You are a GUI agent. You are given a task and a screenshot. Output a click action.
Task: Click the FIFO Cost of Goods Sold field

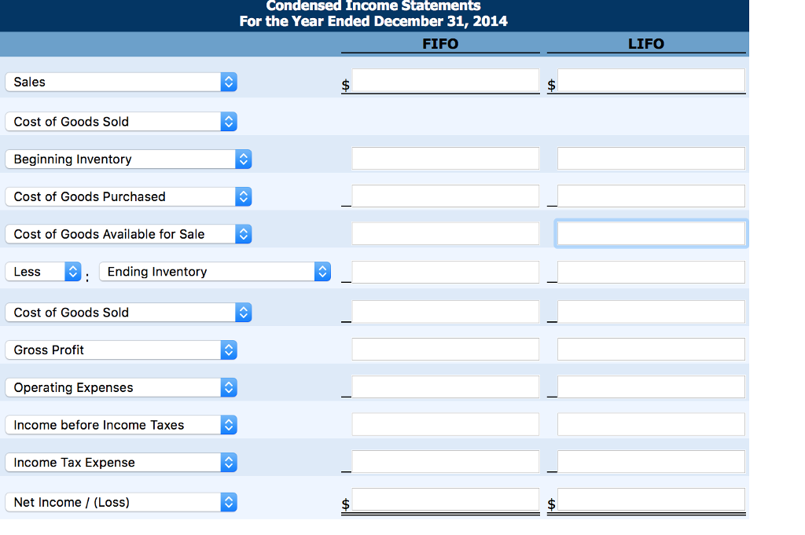click(446, 312)
